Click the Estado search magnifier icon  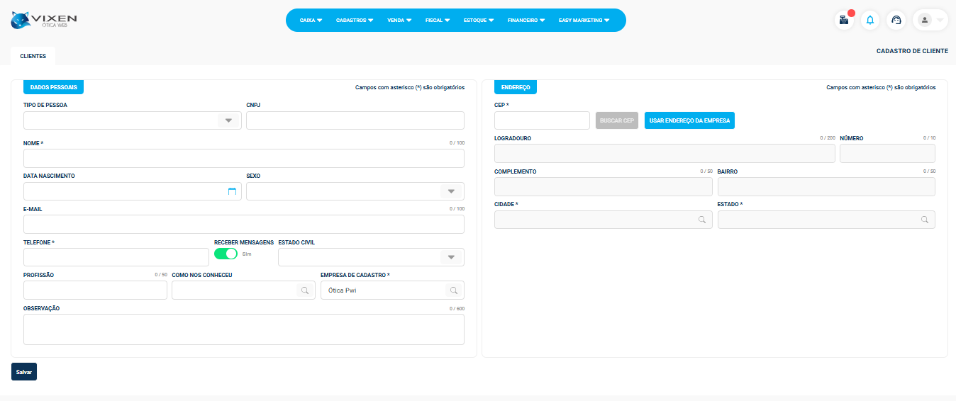click(925, 220)
